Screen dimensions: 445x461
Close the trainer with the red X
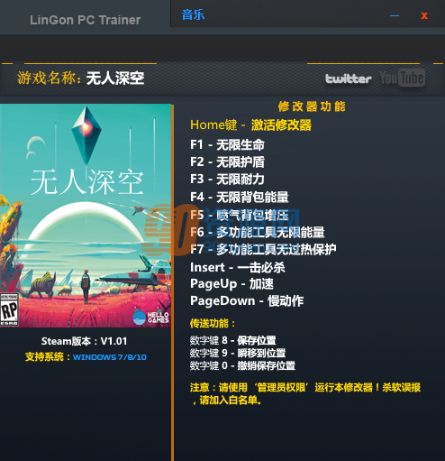point(424,15)
